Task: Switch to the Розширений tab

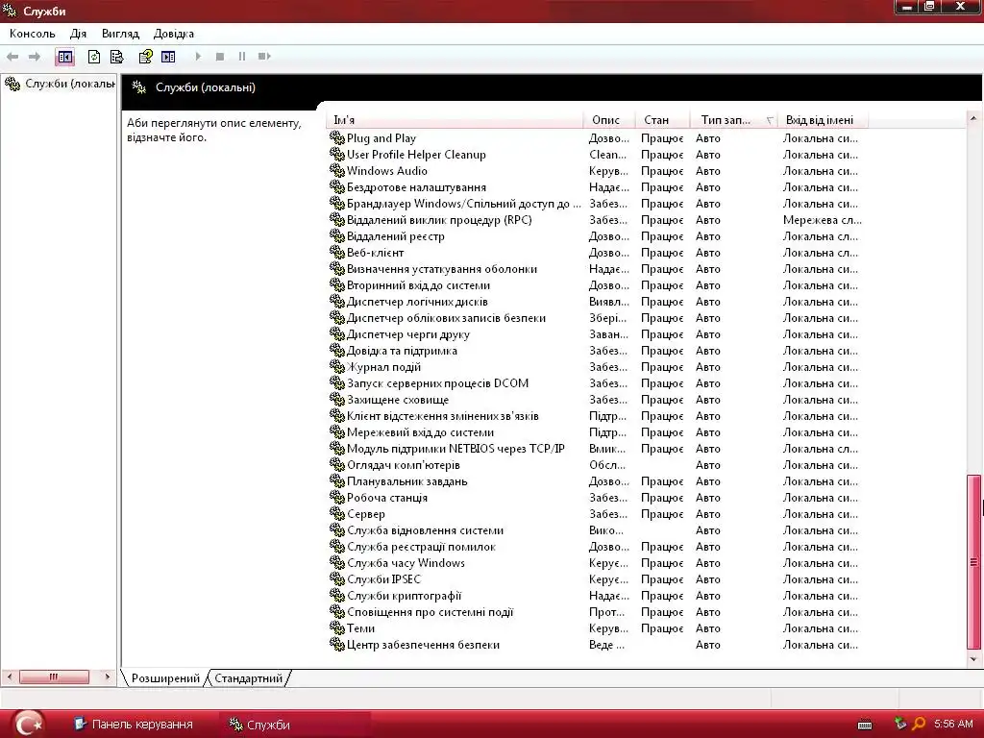Action: pos(165,678)
